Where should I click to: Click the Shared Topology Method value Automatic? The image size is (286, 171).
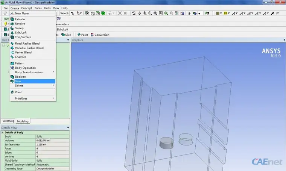53,165
